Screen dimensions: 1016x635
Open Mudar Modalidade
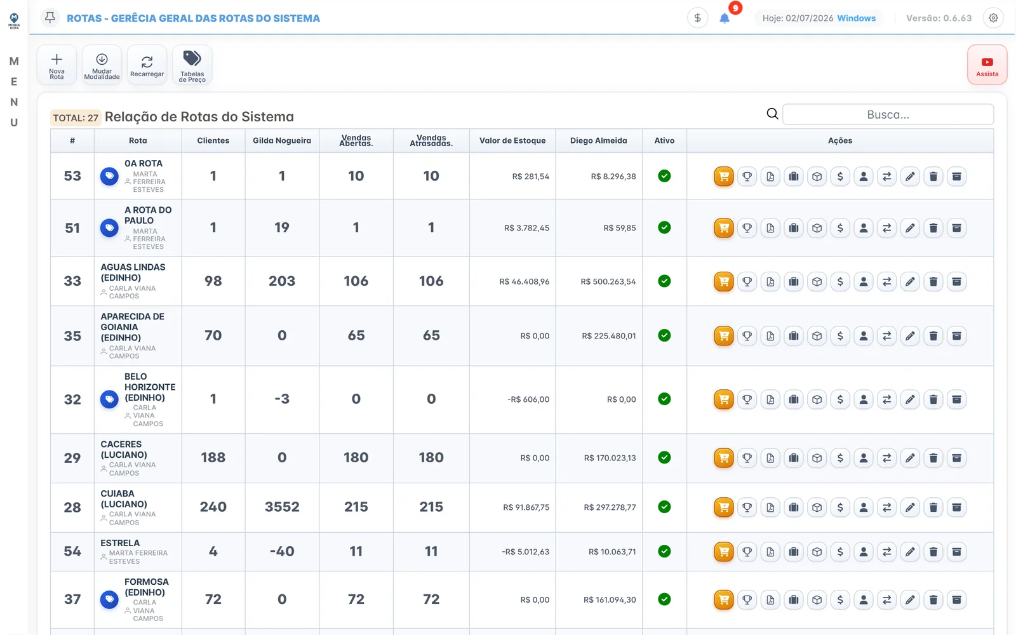click(x=102, y=65)
